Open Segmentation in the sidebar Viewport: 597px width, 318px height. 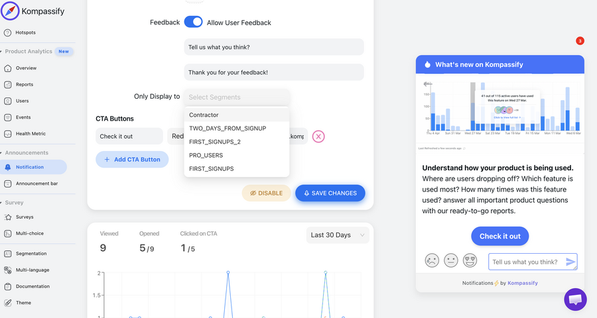pyautogui.click(x=31, y=253)
